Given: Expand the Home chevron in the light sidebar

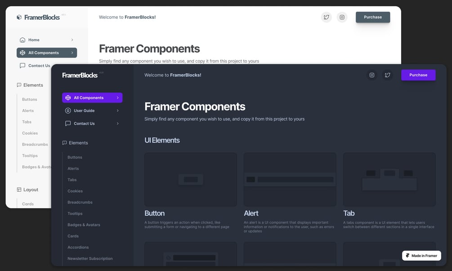Looking at the screenshot, I should click(72, 40).
